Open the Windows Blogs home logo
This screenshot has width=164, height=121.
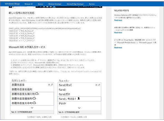(x=12, y=4)
